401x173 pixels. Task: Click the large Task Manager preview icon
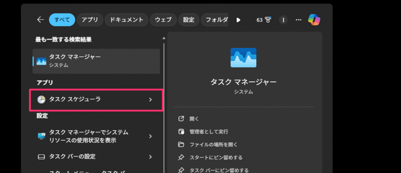243,58
